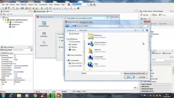174x98 pixels.
Task: Open edjovem user folder
Action: pyautogui.click(x=97, y=51)
